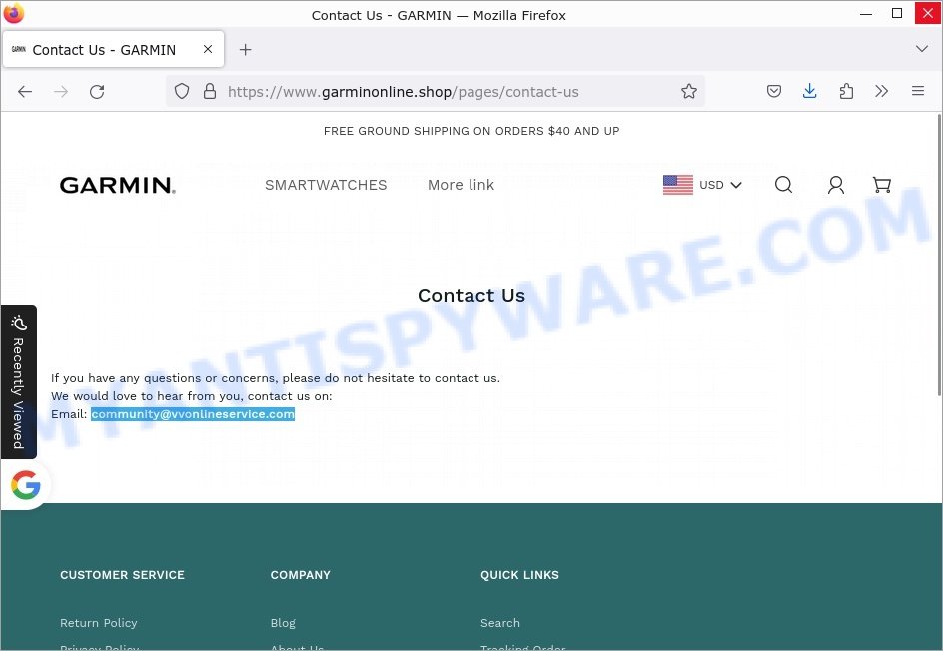The height and width of the screenshot is (651, 943).
Task: Minimize the Firefox window
Action: [x=866, y=13]
